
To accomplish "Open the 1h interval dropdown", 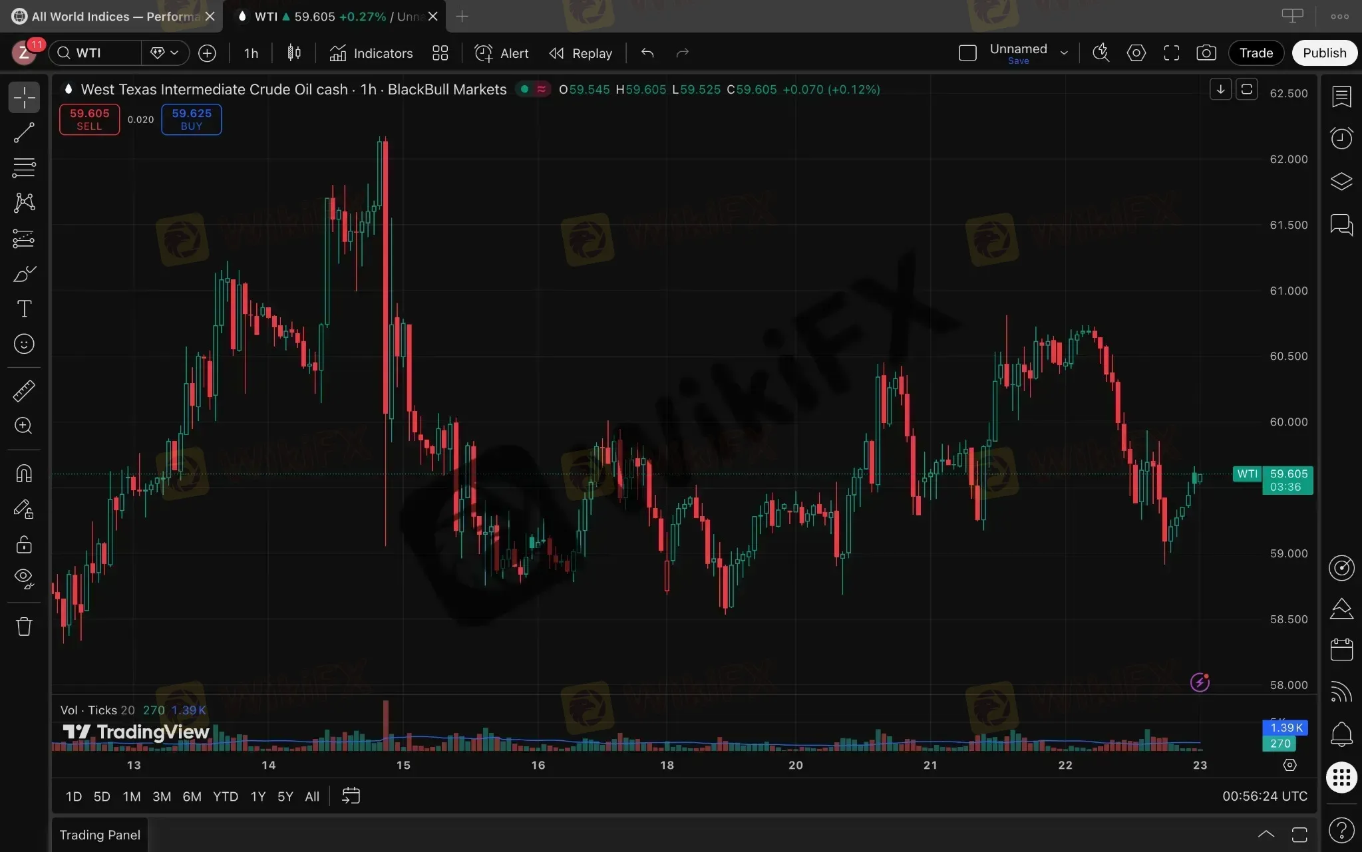I will (251, 53).
